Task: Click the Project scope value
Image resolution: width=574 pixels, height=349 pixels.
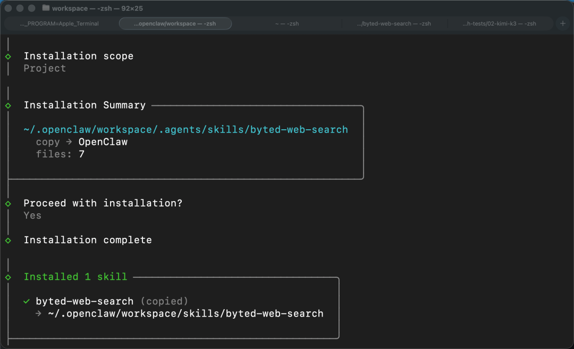Action: tap(45, 69)
